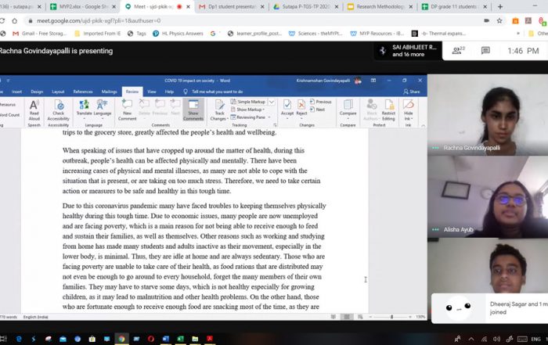
Task: Click volume icon in system tray
Action: (x=496, y=339)
